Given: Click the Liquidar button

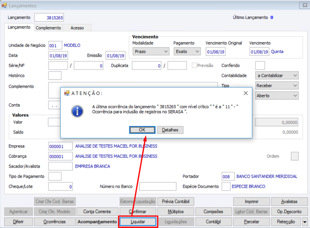Looking at the screenshot, I should tap(138, 222).
